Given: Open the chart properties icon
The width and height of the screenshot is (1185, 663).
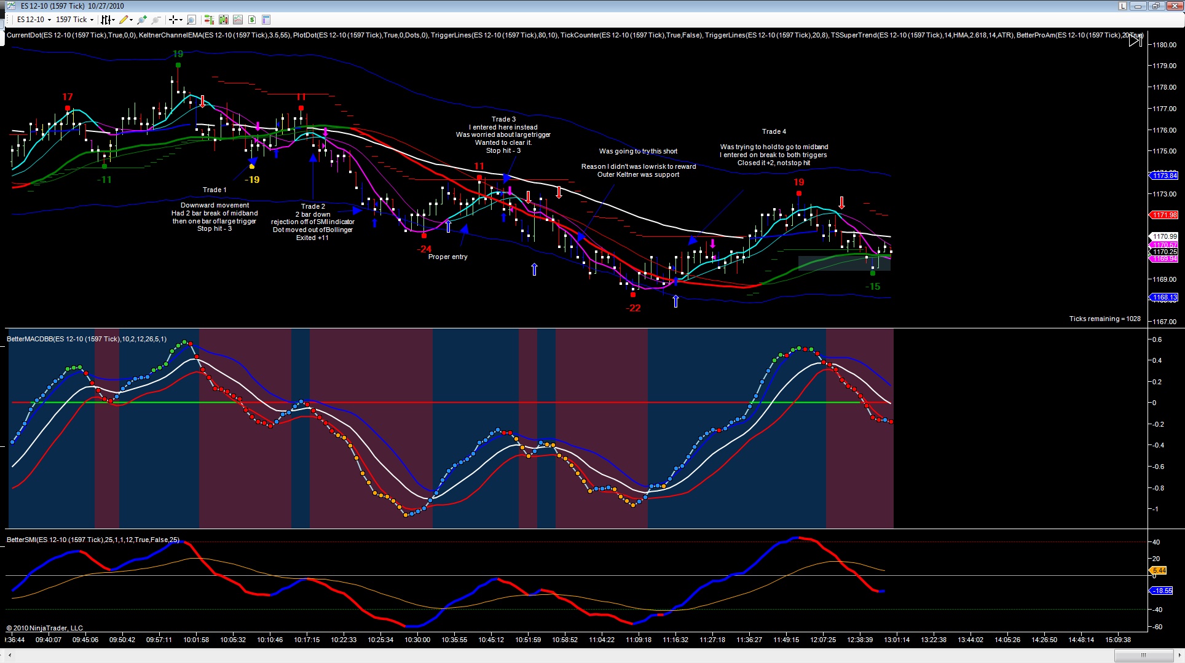Looking at the screenshot, I should click(266, 20).
